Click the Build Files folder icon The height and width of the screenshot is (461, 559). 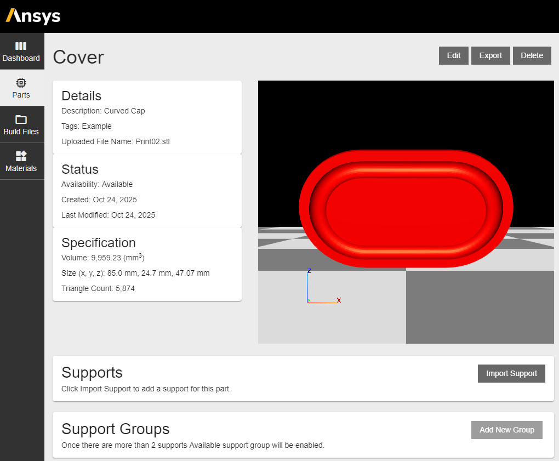[x=21, y=119]
